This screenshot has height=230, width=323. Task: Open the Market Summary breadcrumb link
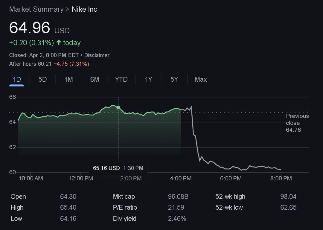[36, 9]
